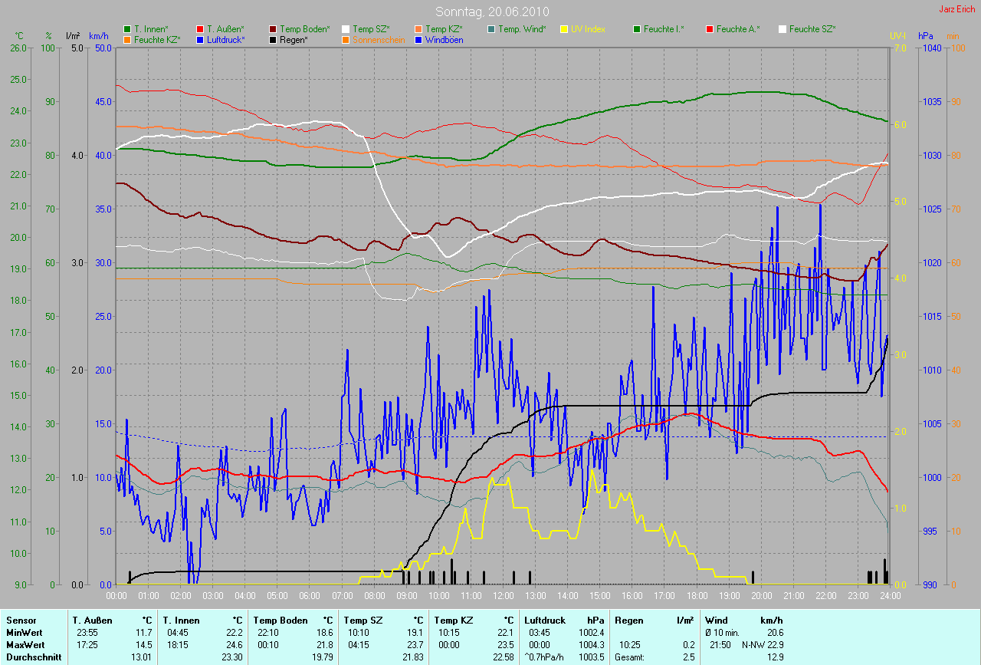Screen dimensions: 981x665
Task: Click the white Temp SZ legend square
Action: point(346,29)
